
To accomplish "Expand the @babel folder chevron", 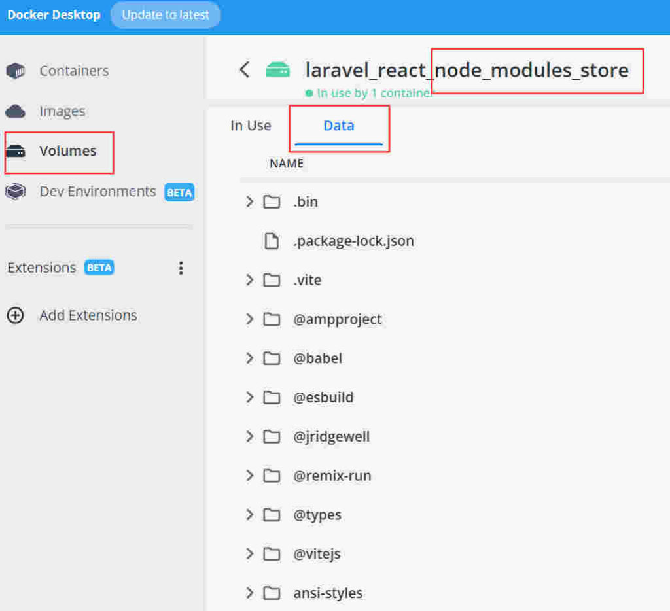I will tap(249, 358).
